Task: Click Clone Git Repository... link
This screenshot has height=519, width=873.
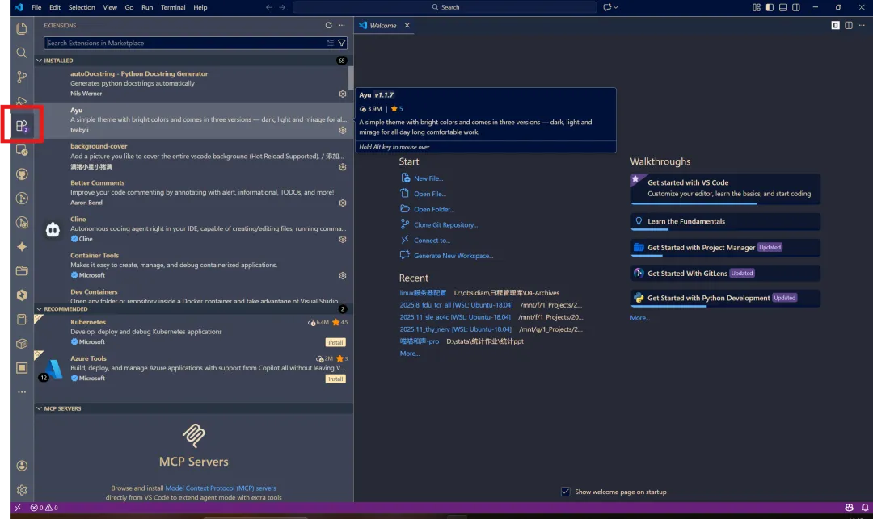Action: [445, 225]
